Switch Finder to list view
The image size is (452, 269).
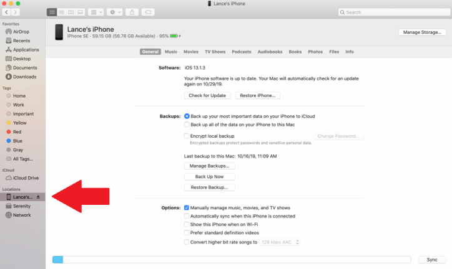pyautogui.click(x=61, y=12)
